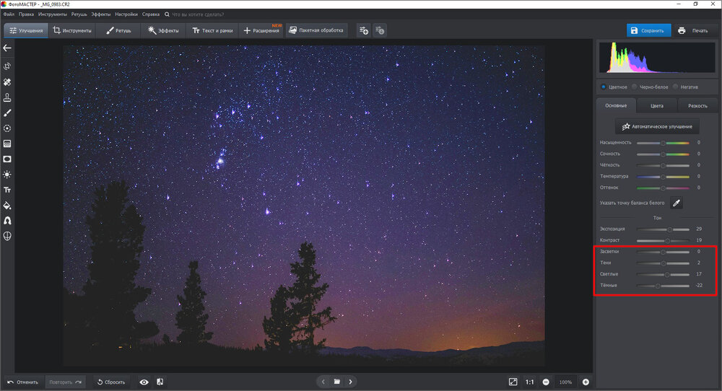Open the vignette tool in sidebar
Image resolution: width=722 pixels, height=391 pixels.
(x=7, y=159)
